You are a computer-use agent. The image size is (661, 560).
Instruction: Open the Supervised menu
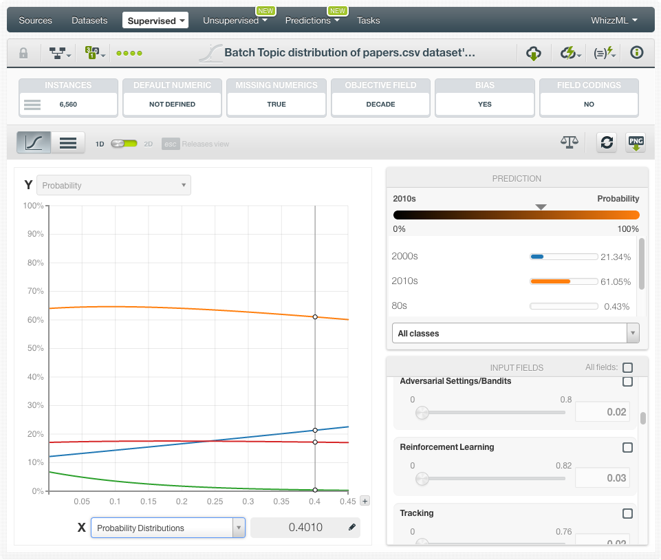(x=155, y=21)
